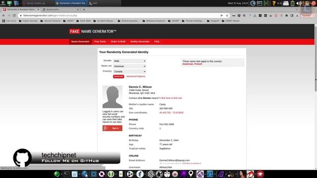
Task: Close the Bookmarks browser tab
Action: coord(78,9)
